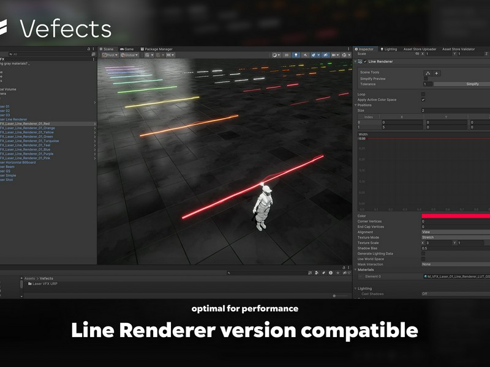Collapse the Lighting foldout in Inspector
Image resolution: width=490 pixels, height=367 pixels.
pos(356,289)
